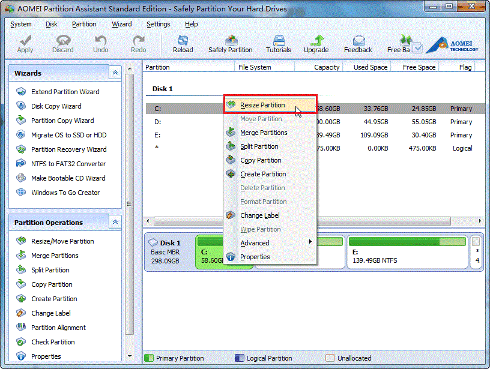Image resolution: width=490 pixels, height=369 pixels.
Task: Sort by the Partition column header
Action: point(189,67)
